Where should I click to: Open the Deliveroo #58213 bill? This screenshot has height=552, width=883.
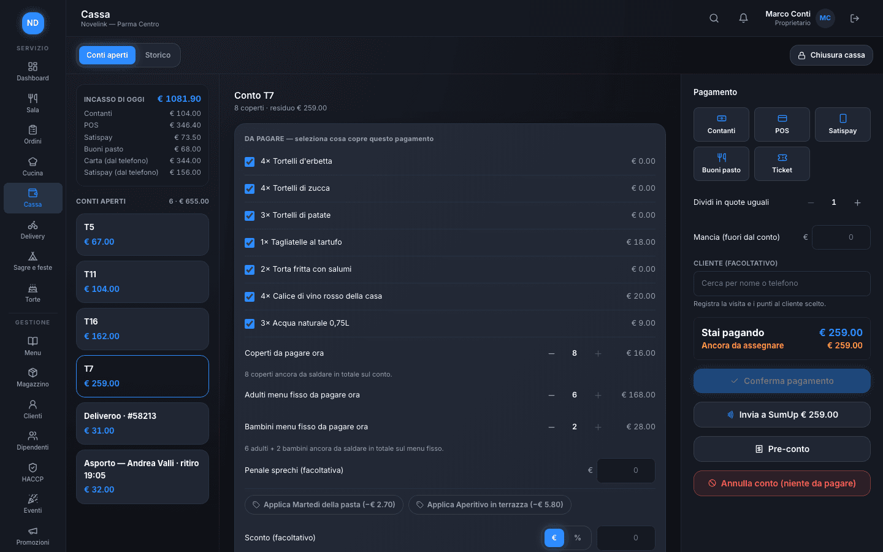[142, 424]
